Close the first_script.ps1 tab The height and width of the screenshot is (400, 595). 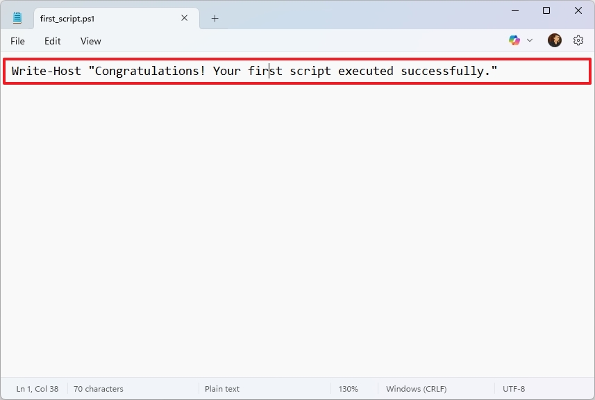pyautogui.click(x=185, y=19)
